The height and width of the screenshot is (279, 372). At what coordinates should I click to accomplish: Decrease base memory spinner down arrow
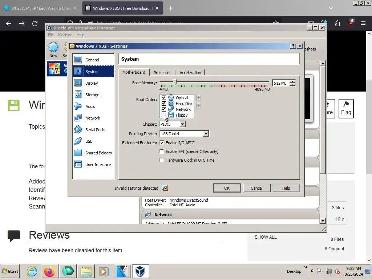292,85
